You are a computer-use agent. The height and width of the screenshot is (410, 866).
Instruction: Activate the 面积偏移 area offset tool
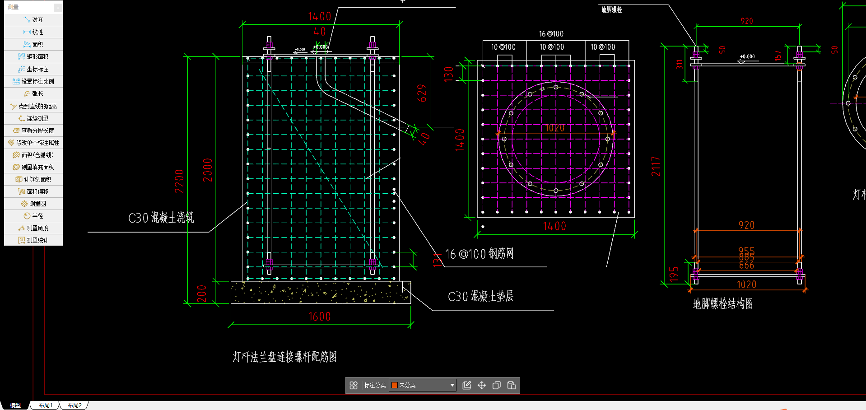[x=33, y=191]
